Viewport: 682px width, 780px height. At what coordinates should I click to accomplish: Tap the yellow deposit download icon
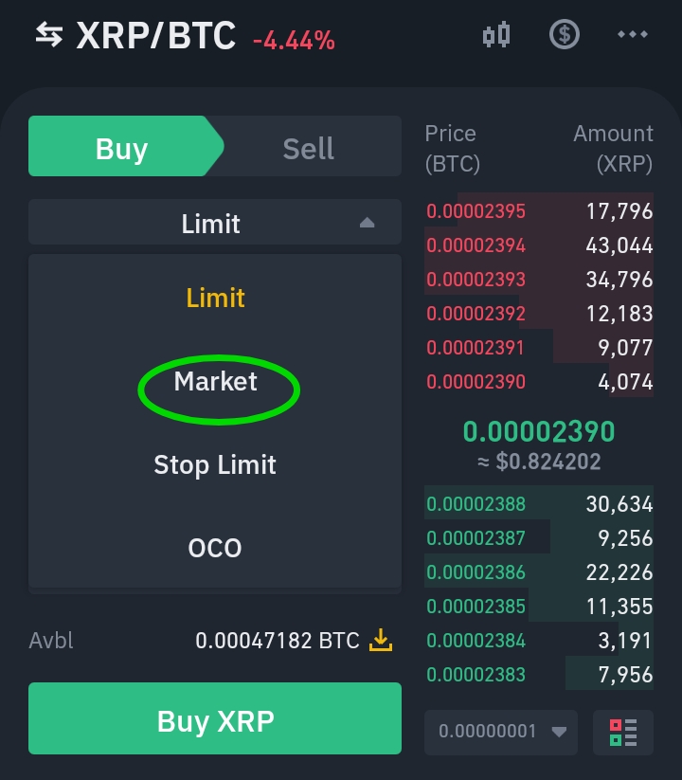(380, 641)
